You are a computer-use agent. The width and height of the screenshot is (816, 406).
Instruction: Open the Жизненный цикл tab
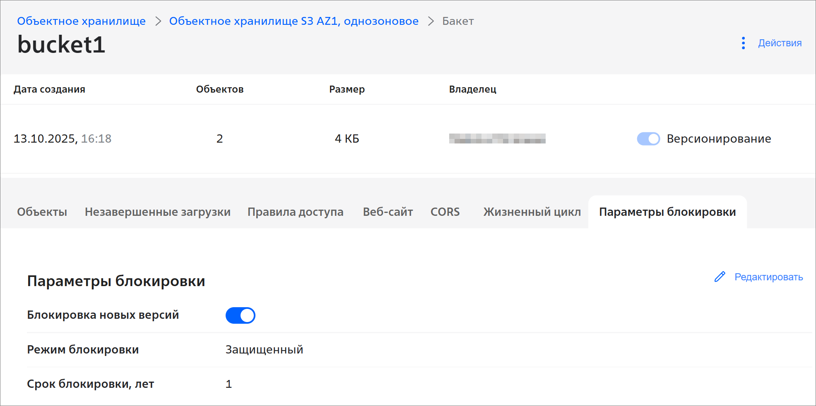point(532,212)
